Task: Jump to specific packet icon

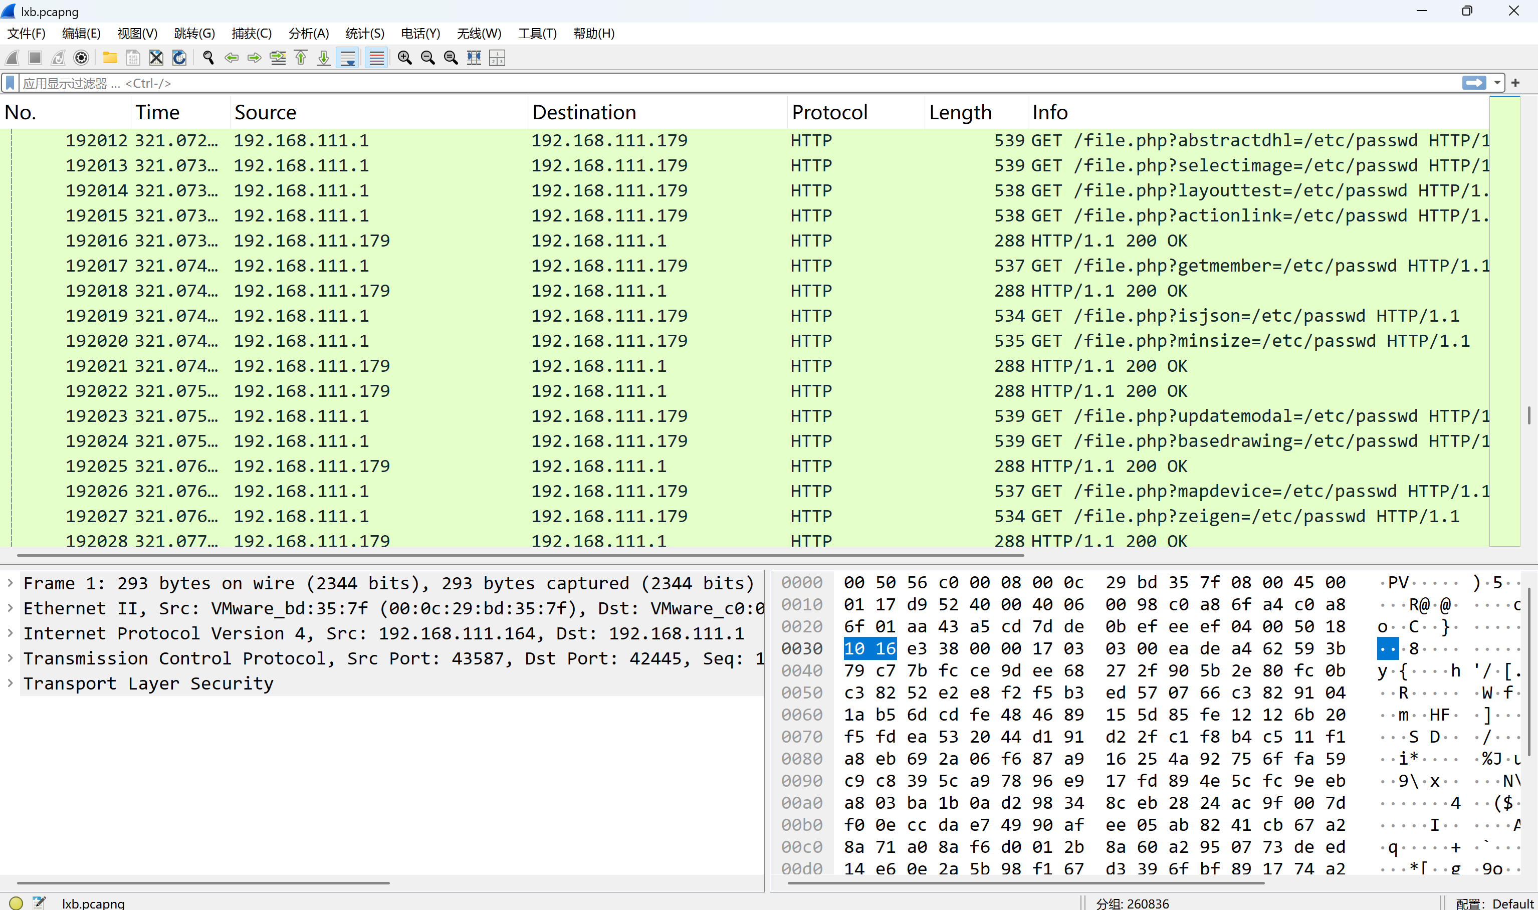Action: pyautogui.click(x=278, y=58)
